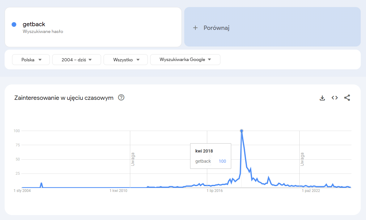Open help for Zainteresowanie w ujęciu czasowym
Screen dimensions: 366x220
tap(121, 98)
